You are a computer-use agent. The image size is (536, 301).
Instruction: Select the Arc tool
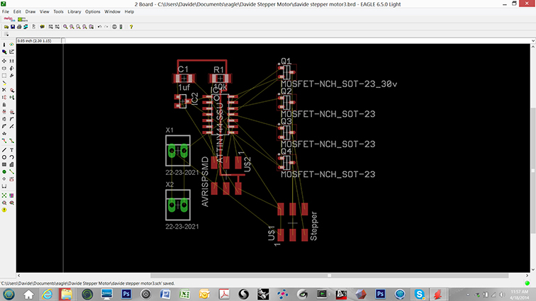tap(11, 157)
